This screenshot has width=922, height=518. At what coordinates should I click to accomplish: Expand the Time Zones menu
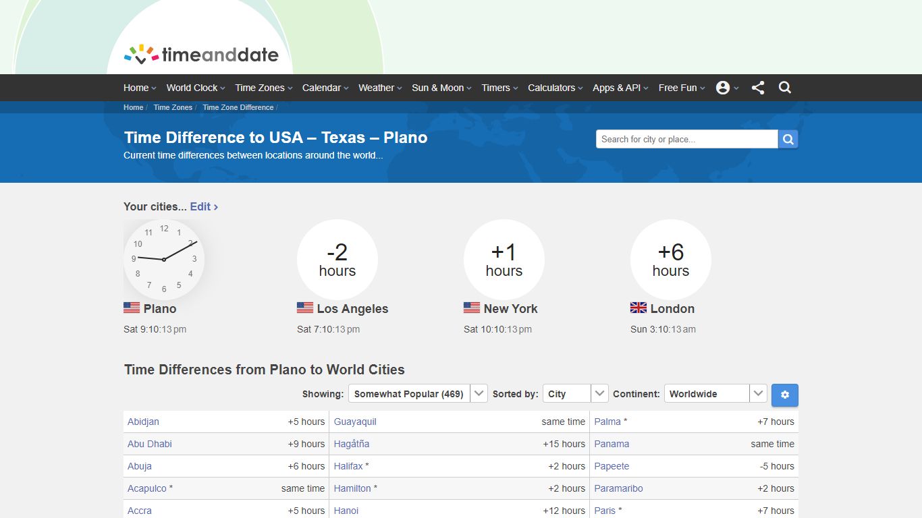click(x=264, y=88)
